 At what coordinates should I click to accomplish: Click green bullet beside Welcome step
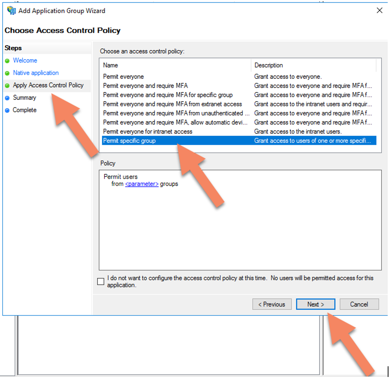pos(7,61)
